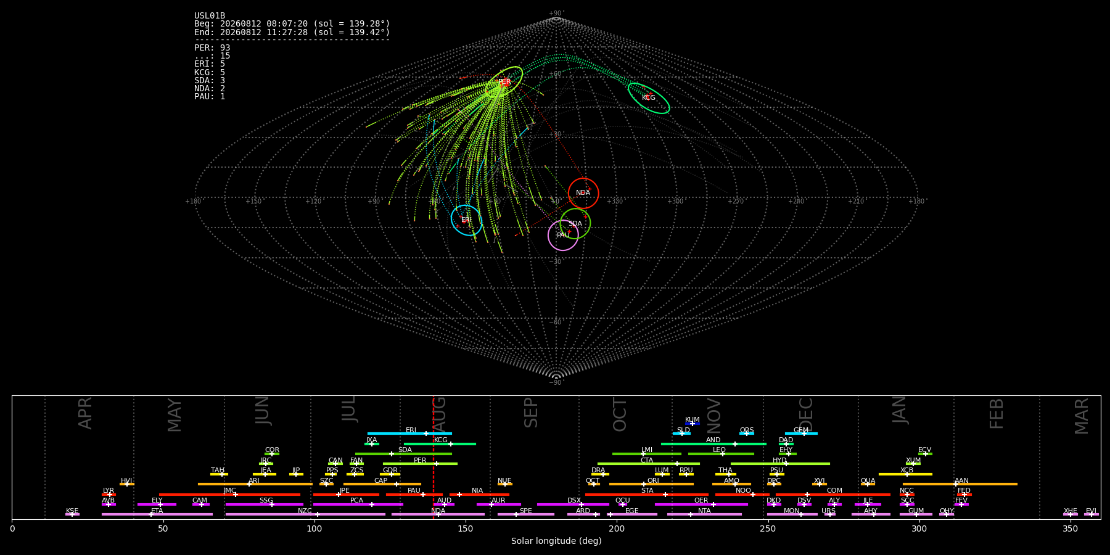1110x555 pixels.
Task: Click the yellow XCB activity bar in the timeline
Action: click(905, 474)
